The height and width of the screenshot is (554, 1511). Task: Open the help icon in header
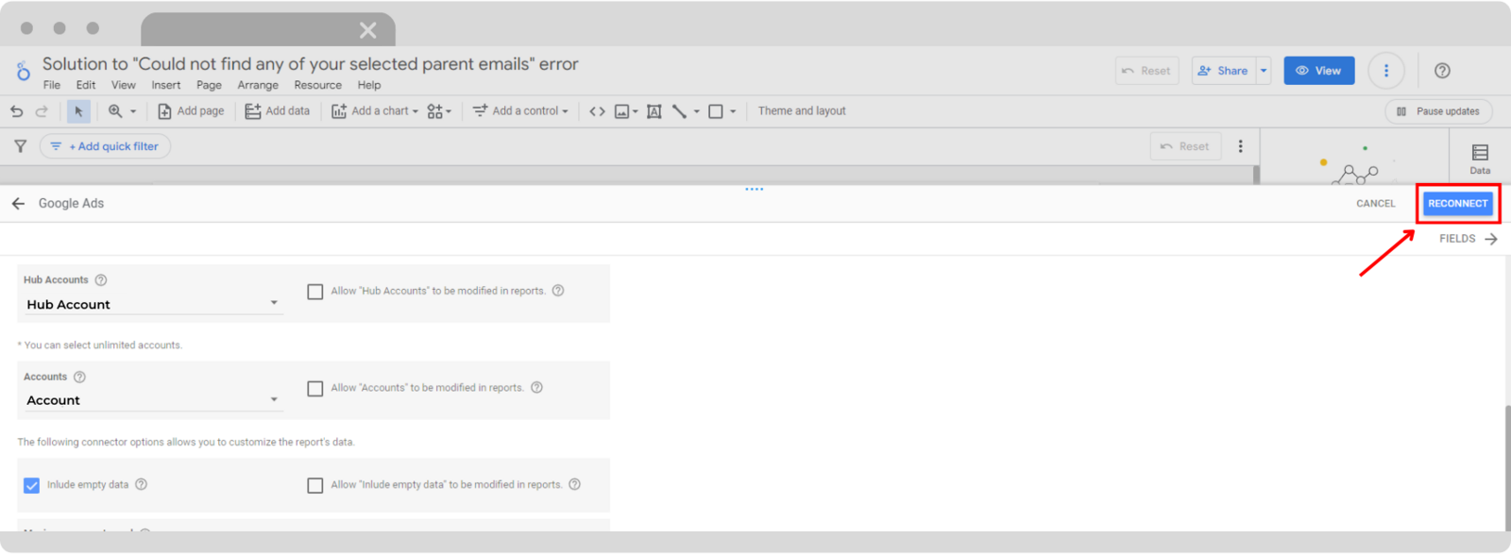click(1442, 71)
